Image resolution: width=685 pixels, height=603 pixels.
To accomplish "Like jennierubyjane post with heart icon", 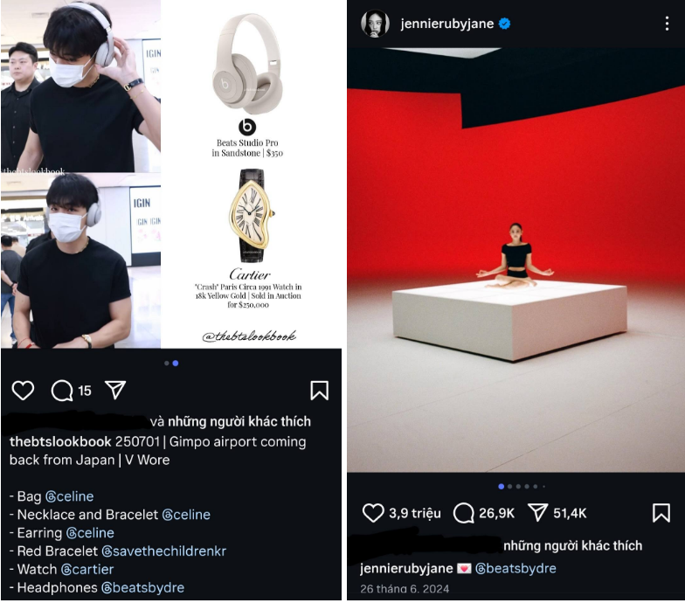I will [x=373, y=512].
